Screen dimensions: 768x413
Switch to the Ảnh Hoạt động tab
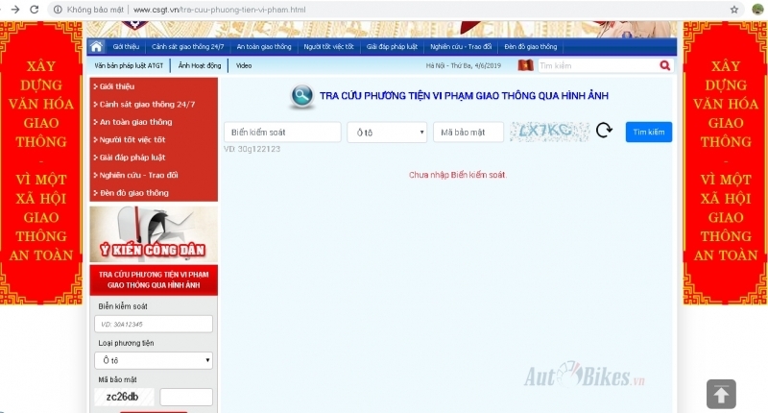click(200, 65)
